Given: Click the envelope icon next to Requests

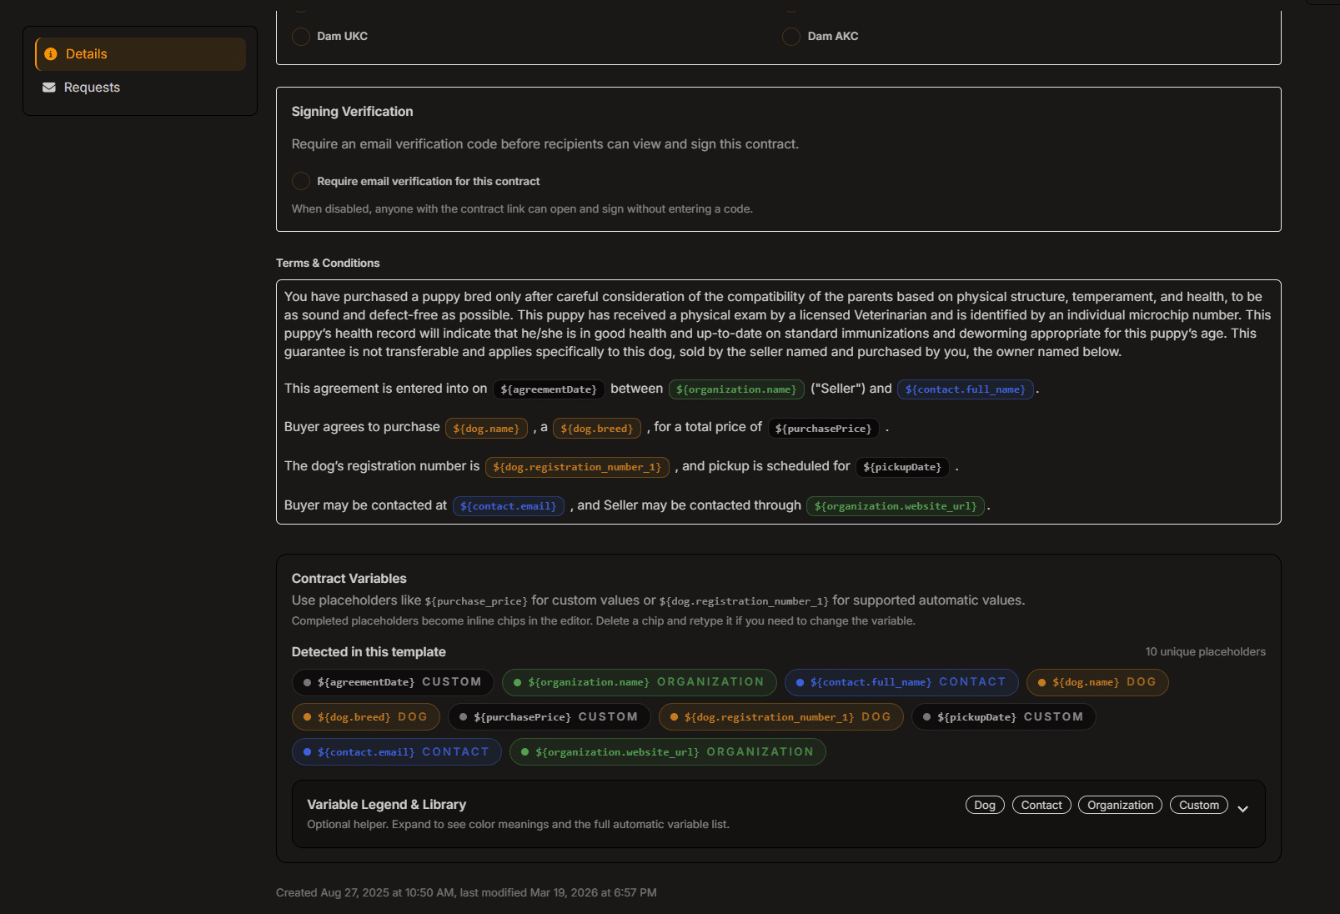Looking at the screenshot, I should pyautogui.click(x=48, y=87).
